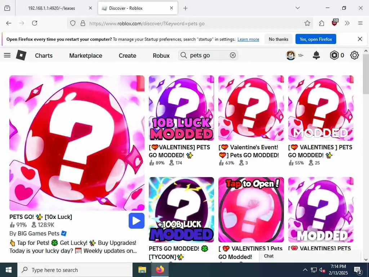Viewport: 369px width, 277px height.
Task: Open the purple egg MODDED thumbnail
Action: tap(321, 210)
